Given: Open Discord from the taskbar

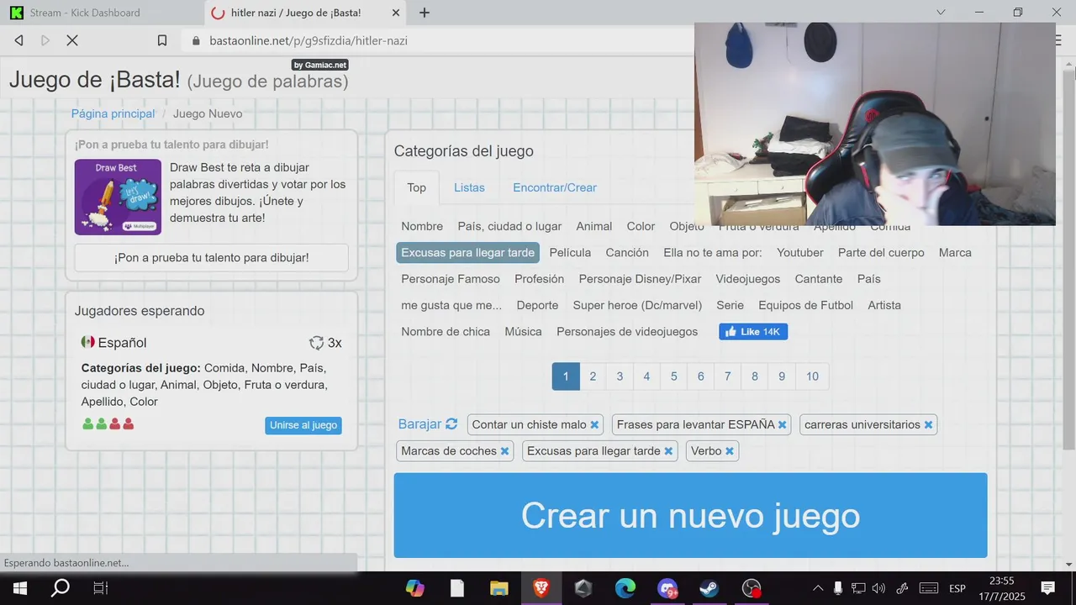Looking at the screenshot, I should 667,588.
